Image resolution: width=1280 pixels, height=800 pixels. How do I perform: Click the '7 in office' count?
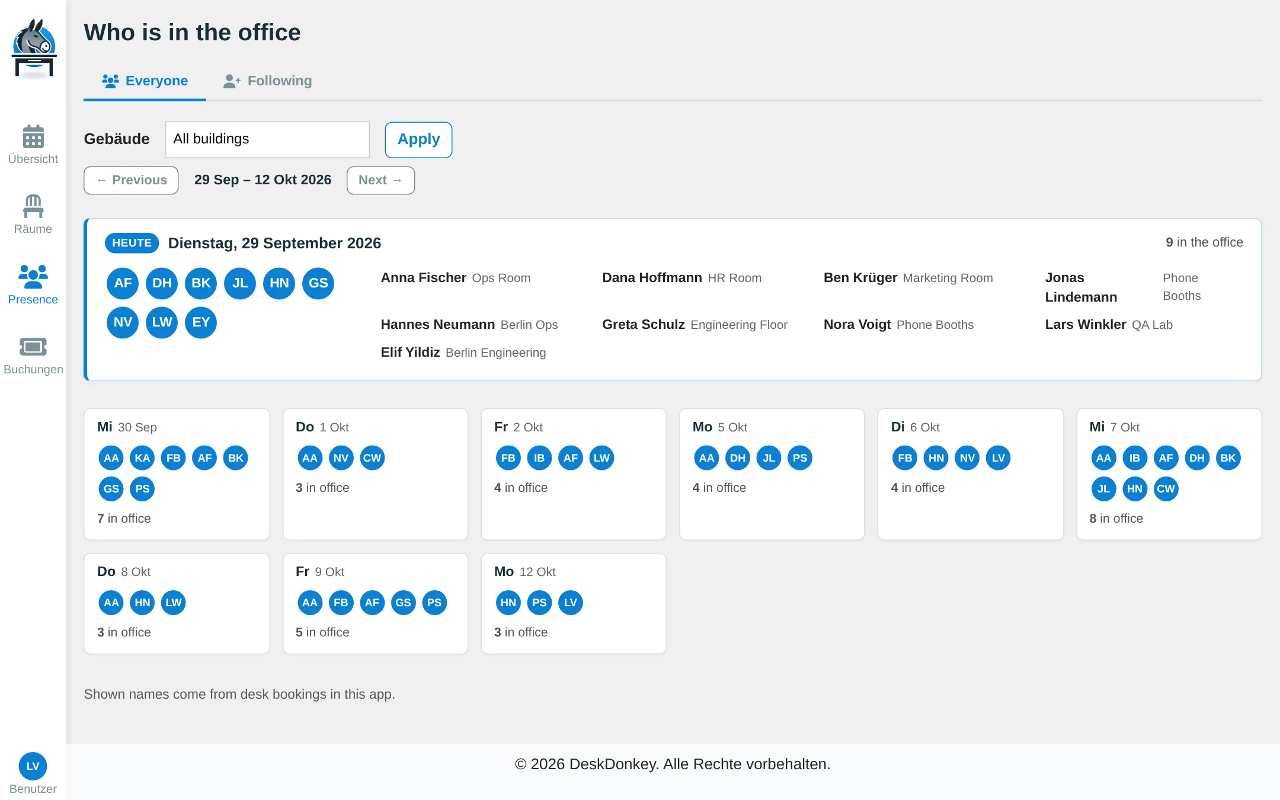(124, 519)
